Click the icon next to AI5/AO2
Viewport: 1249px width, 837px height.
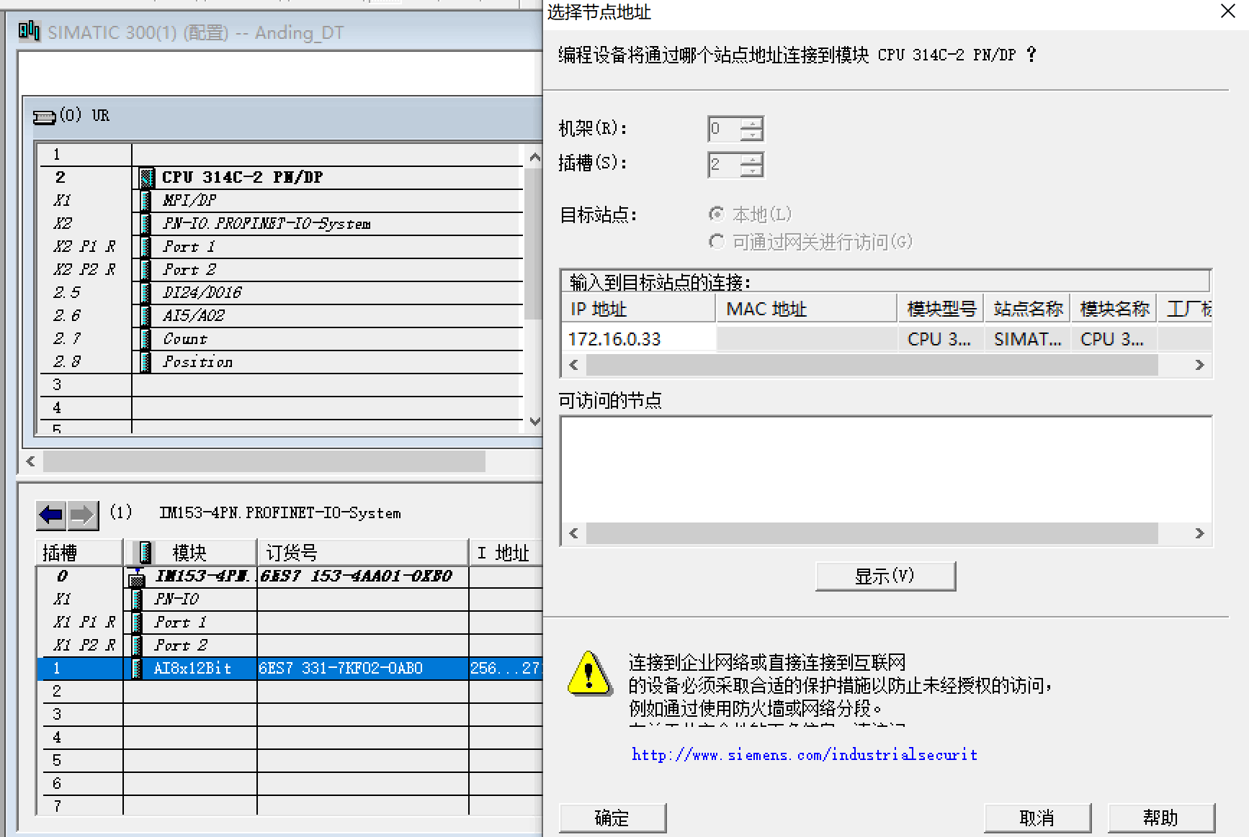click(146, 315)
